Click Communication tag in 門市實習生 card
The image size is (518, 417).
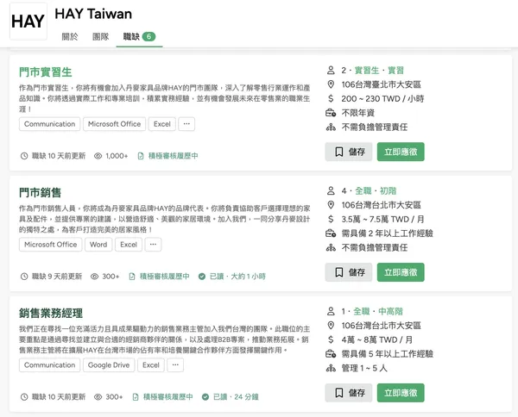49,124
